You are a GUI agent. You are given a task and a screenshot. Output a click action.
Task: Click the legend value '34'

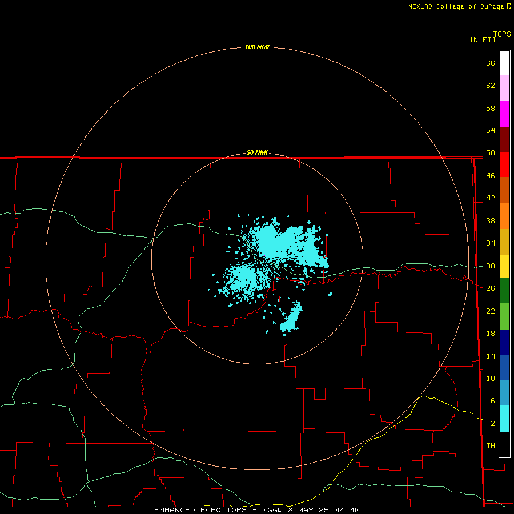(x=491, y=243)
